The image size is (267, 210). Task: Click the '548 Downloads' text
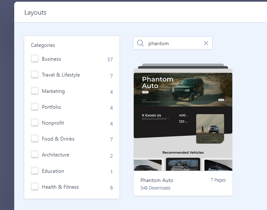(x=155, y=188)
